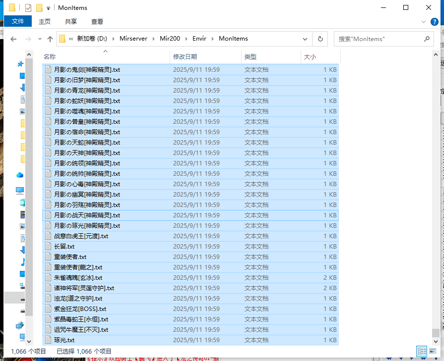444x361 pixels.
Task: Click the Music note icon in sidebar
Action: [23, 262]
